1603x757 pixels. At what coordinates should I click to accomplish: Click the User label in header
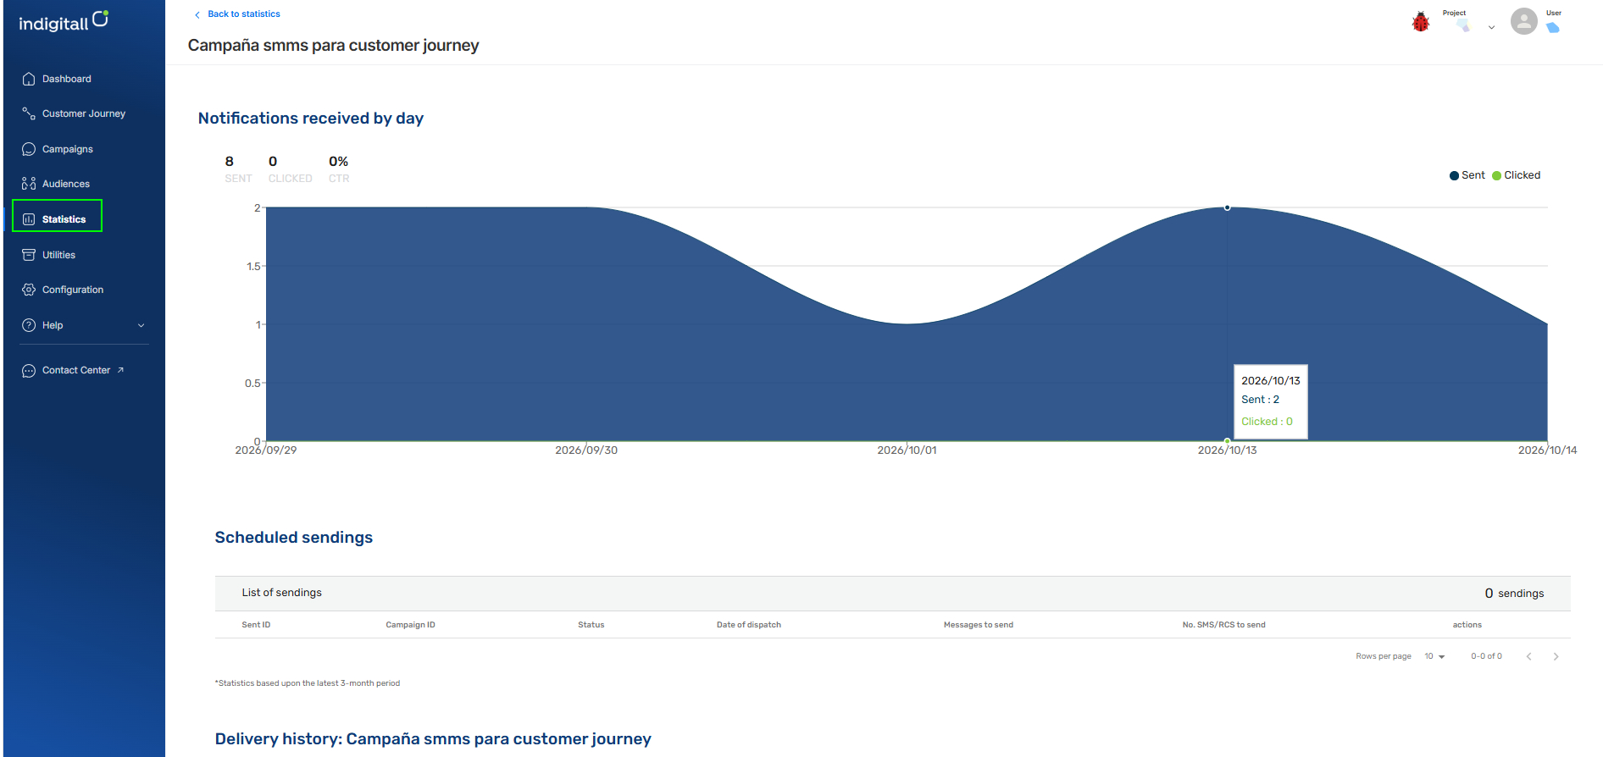tap(1553, 13)
